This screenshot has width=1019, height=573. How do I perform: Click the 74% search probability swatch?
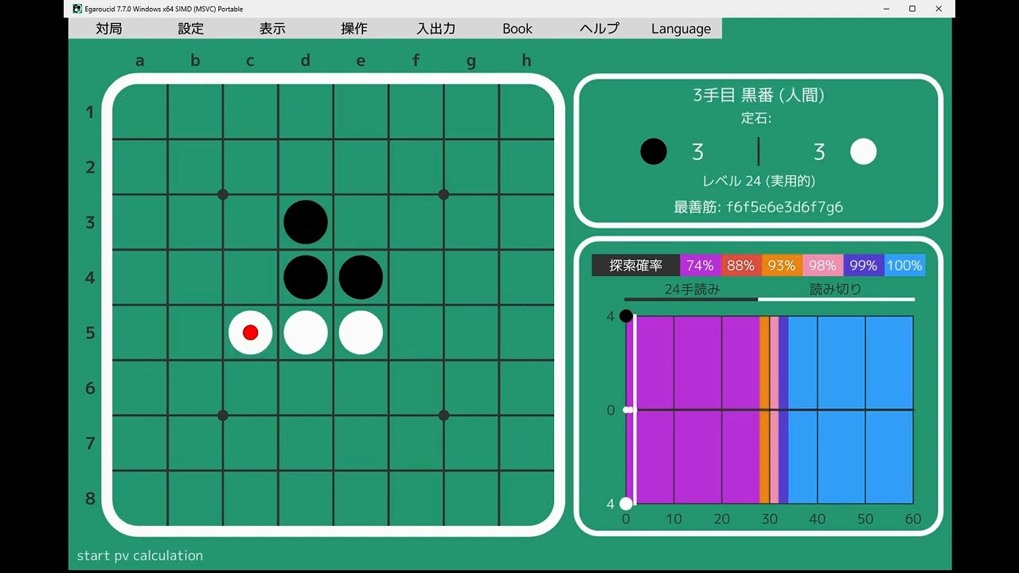[x=700, y=266]
